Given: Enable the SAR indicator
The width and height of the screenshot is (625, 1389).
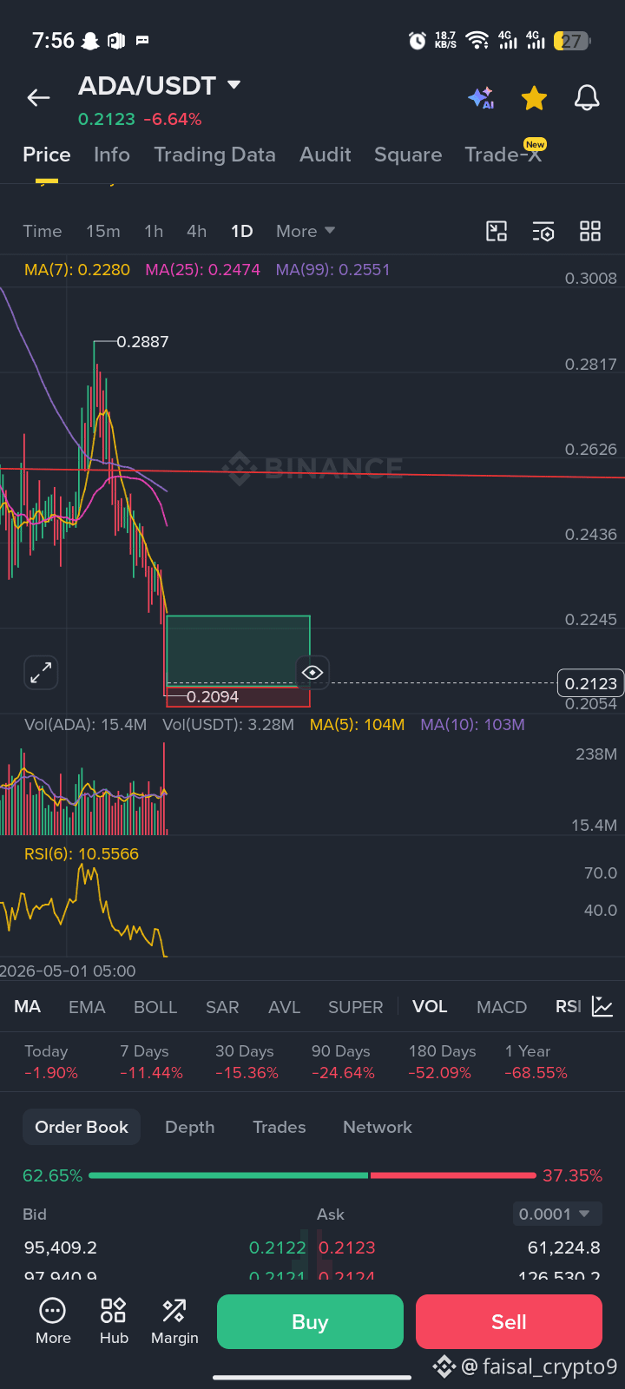Looking at the screenshot, I should [222, 1007].
